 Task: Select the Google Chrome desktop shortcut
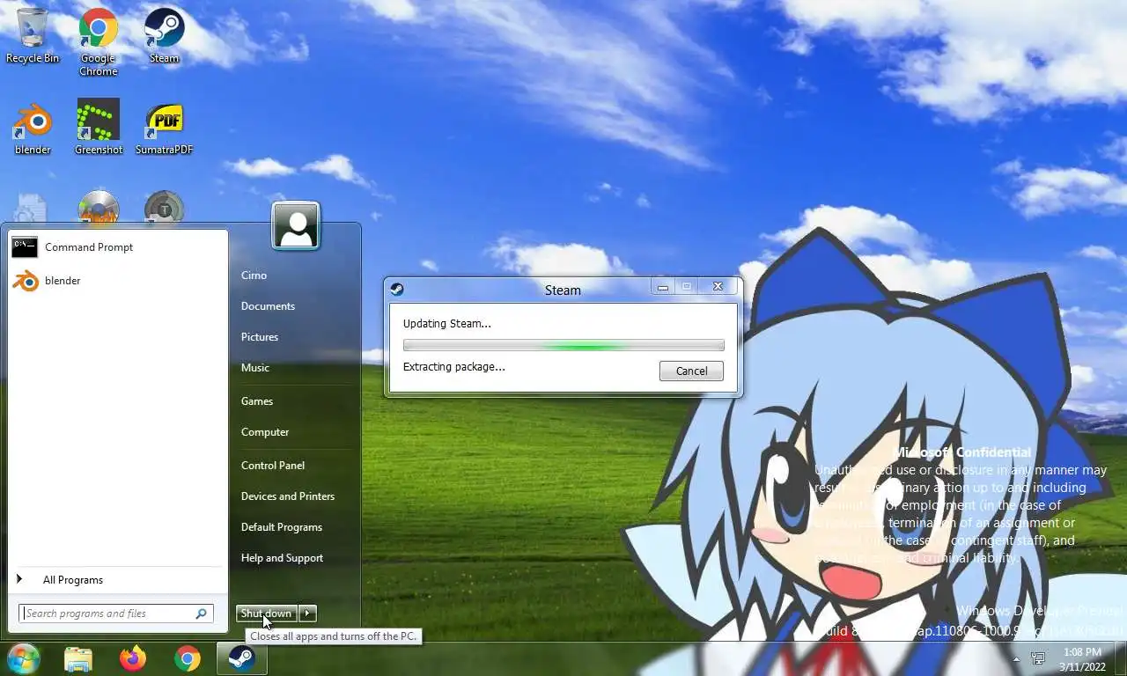click(x=98, y=42)
